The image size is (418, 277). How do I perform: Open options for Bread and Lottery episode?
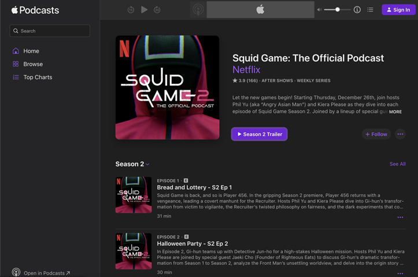pos(400,217)
